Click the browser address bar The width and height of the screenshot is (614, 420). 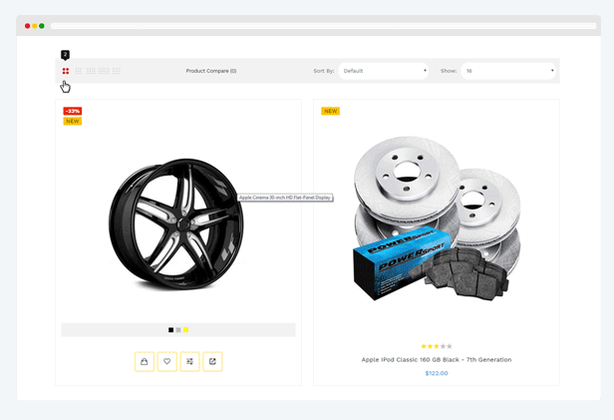click(323, 26)
